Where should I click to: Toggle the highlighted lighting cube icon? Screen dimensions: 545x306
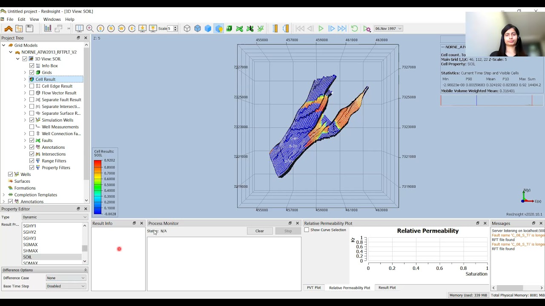pos(218,28)
